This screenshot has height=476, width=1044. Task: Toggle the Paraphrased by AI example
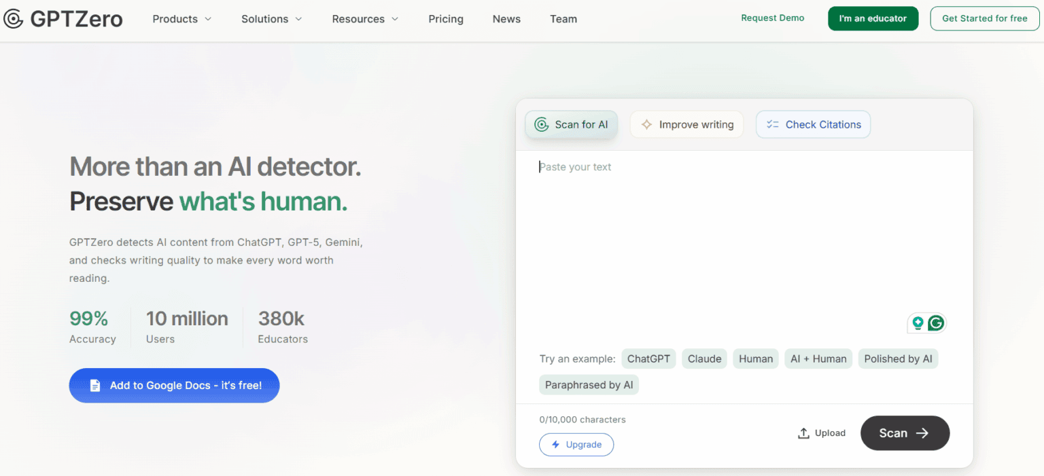point(589,384)
